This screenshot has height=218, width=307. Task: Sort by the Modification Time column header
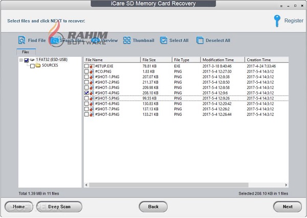[223, 60]
